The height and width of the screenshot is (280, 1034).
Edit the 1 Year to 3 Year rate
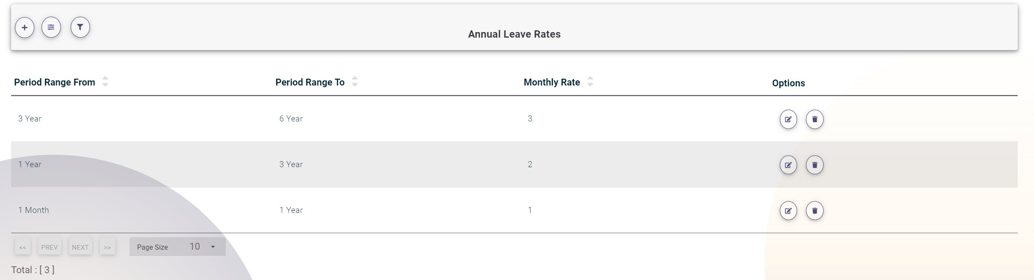coord(788,165)
